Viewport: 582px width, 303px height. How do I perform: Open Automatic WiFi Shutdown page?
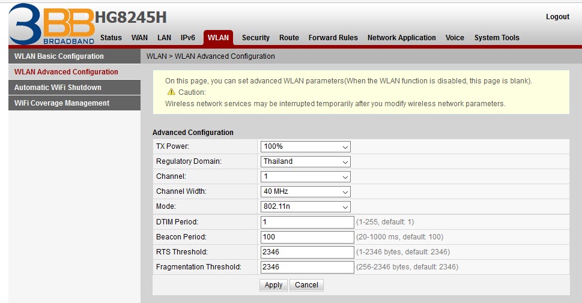tap(58, 88)
